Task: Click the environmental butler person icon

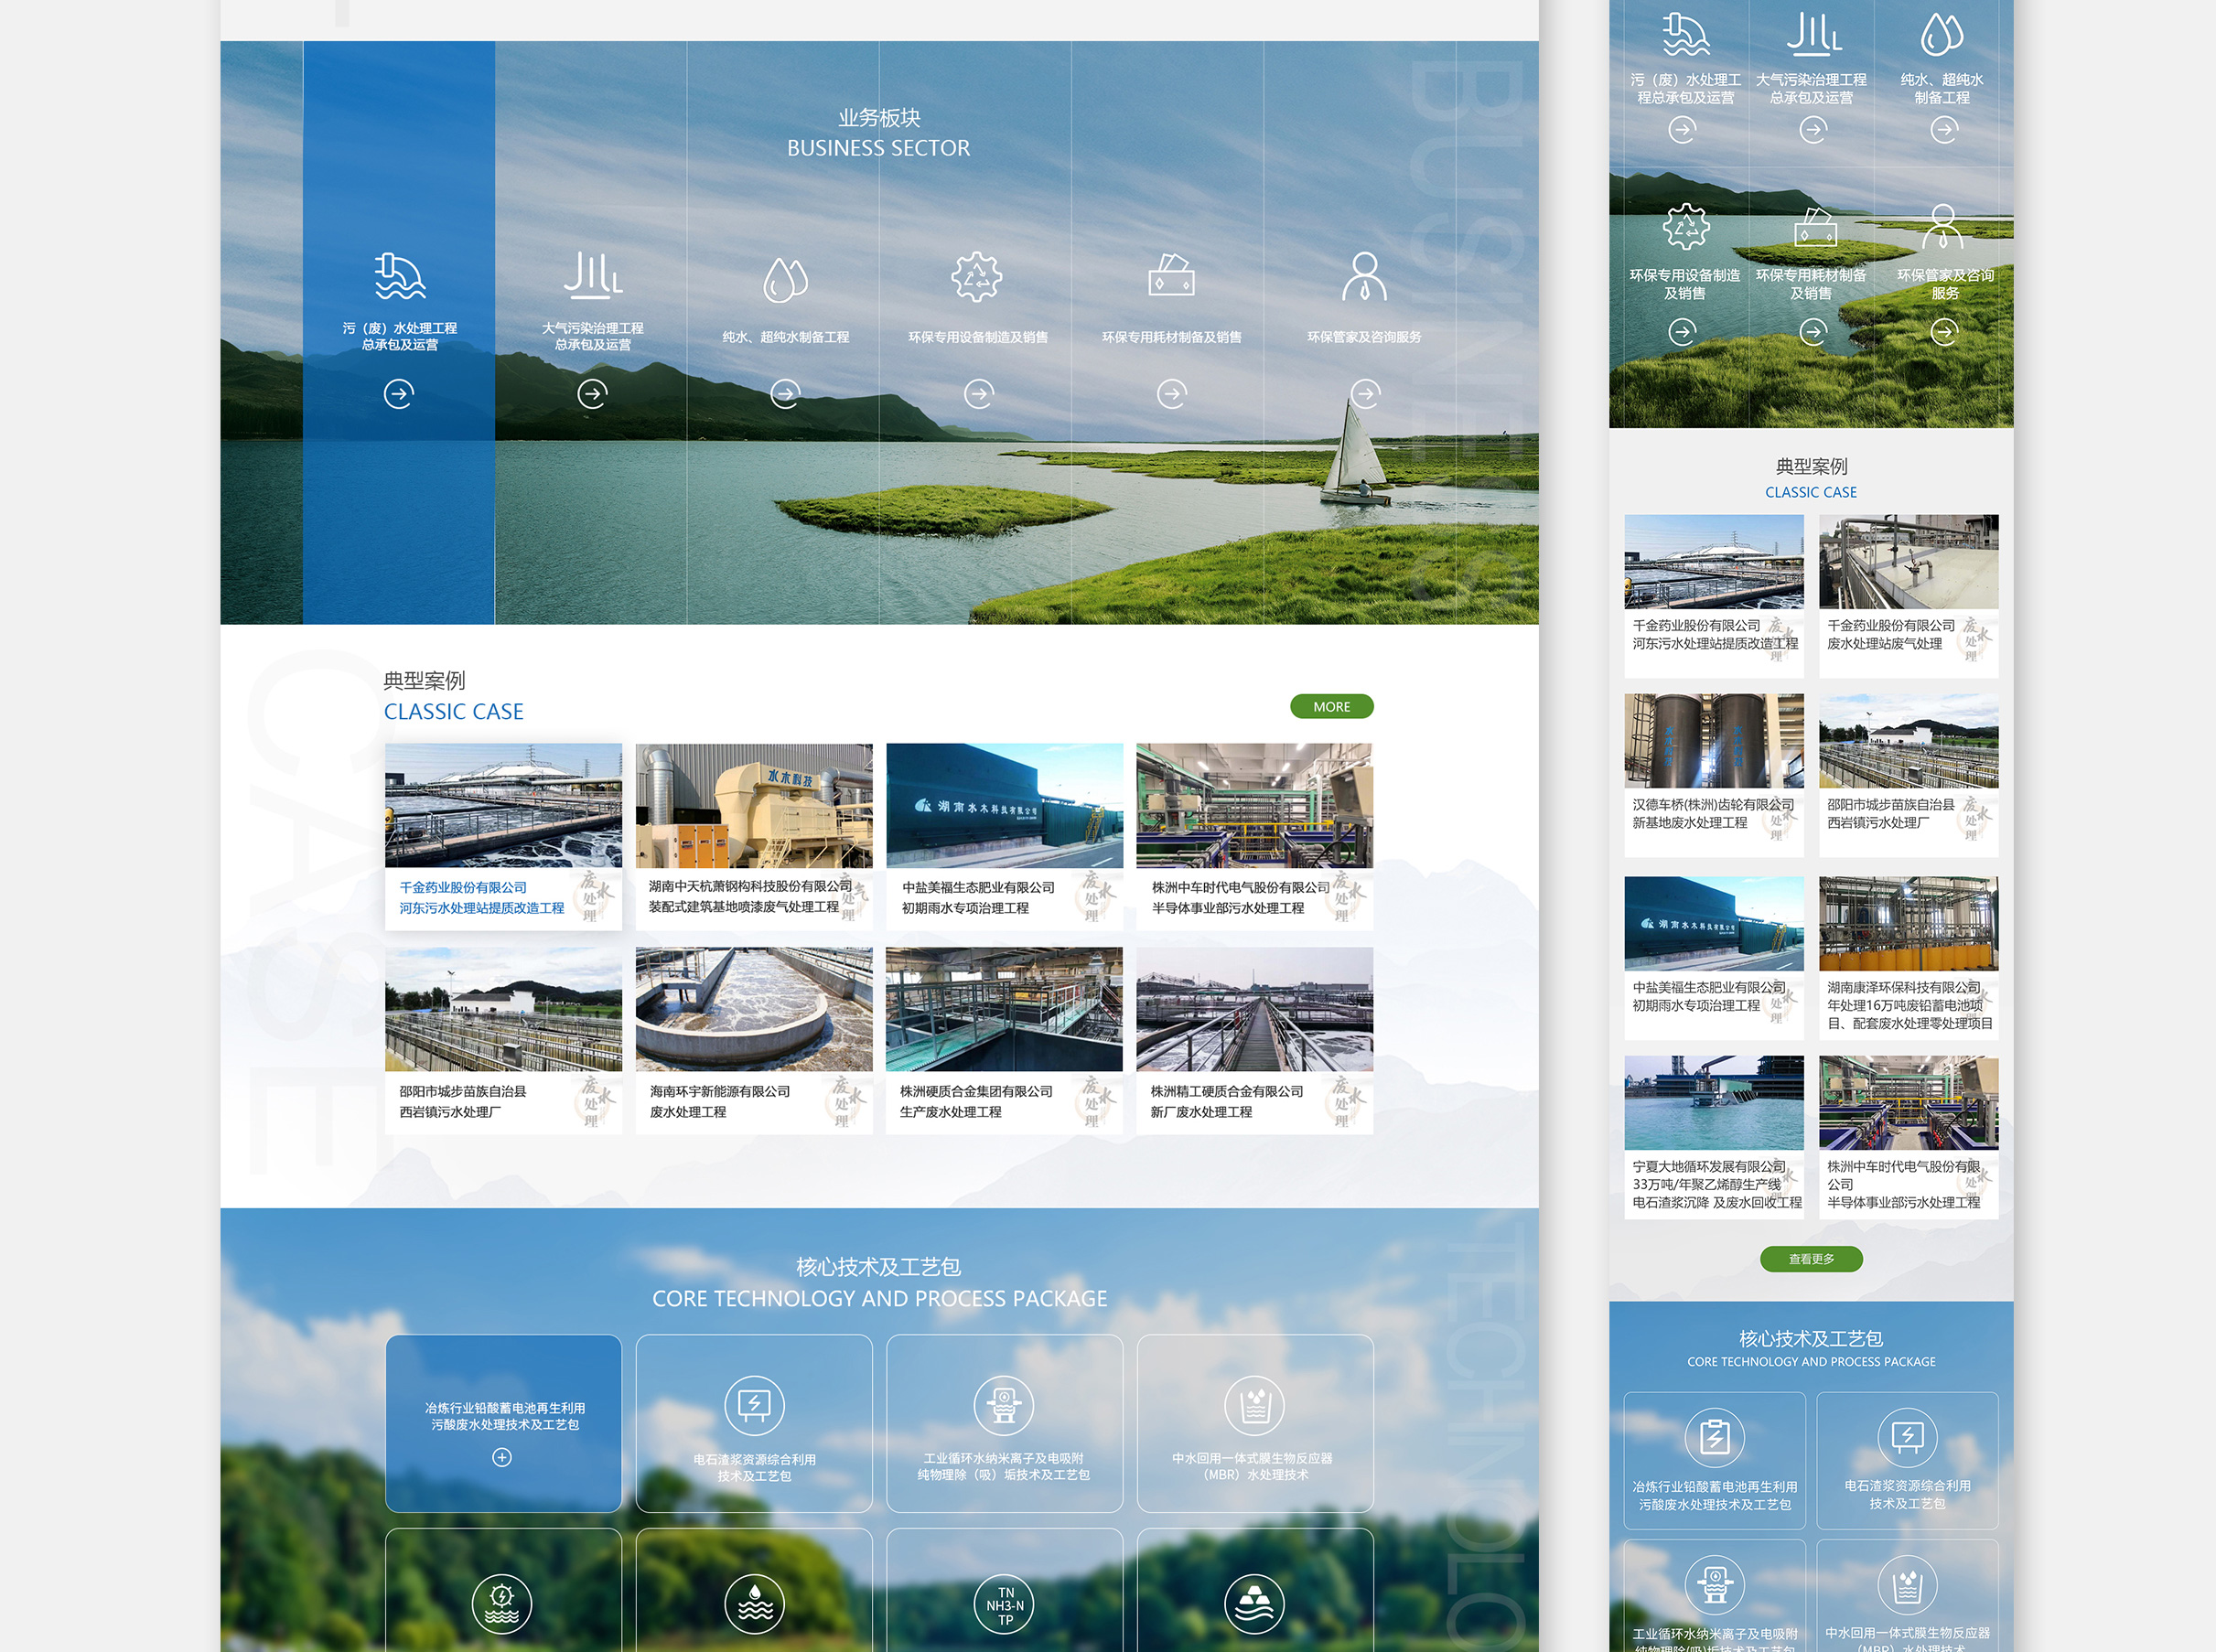Action: [1364, 277]
